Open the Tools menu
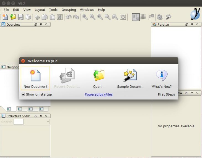202x158 pixels. click(x=53, y=10)
